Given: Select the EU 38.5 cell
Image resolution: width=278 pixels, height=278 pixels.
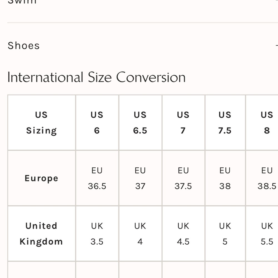Looking at the screenshot, I should [x=267, y=178].
